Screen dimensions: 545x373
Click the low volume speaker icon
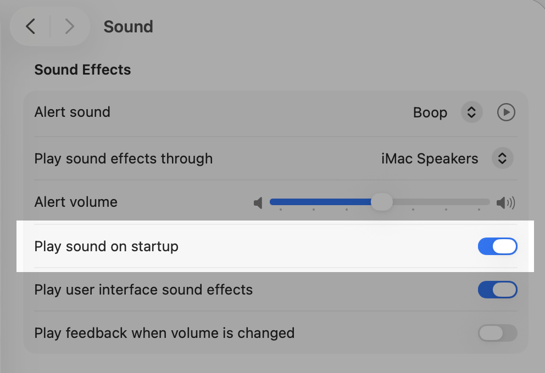point(258,204)
